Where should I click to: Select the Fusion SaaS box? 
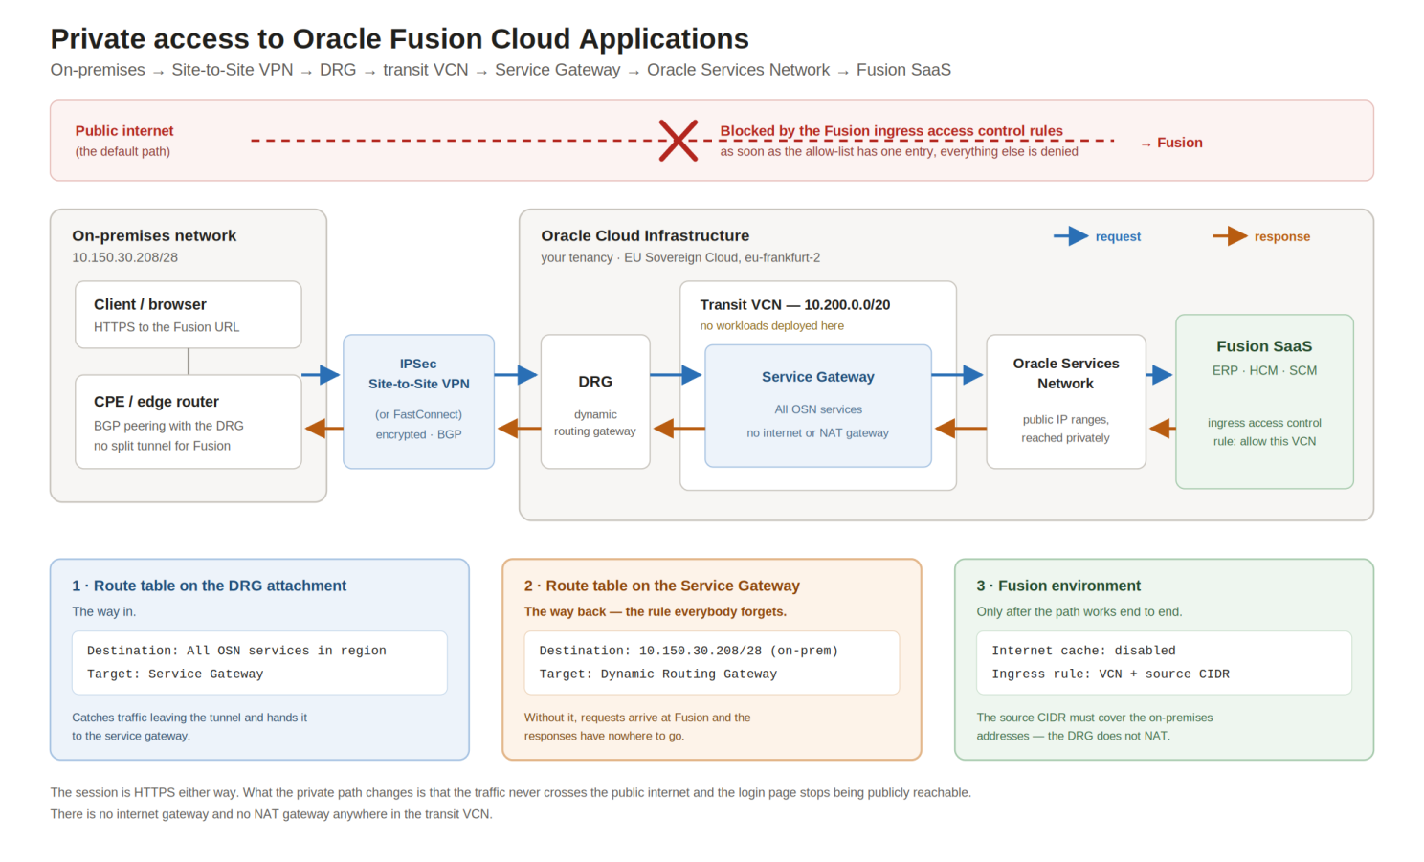pos(1264,402)
